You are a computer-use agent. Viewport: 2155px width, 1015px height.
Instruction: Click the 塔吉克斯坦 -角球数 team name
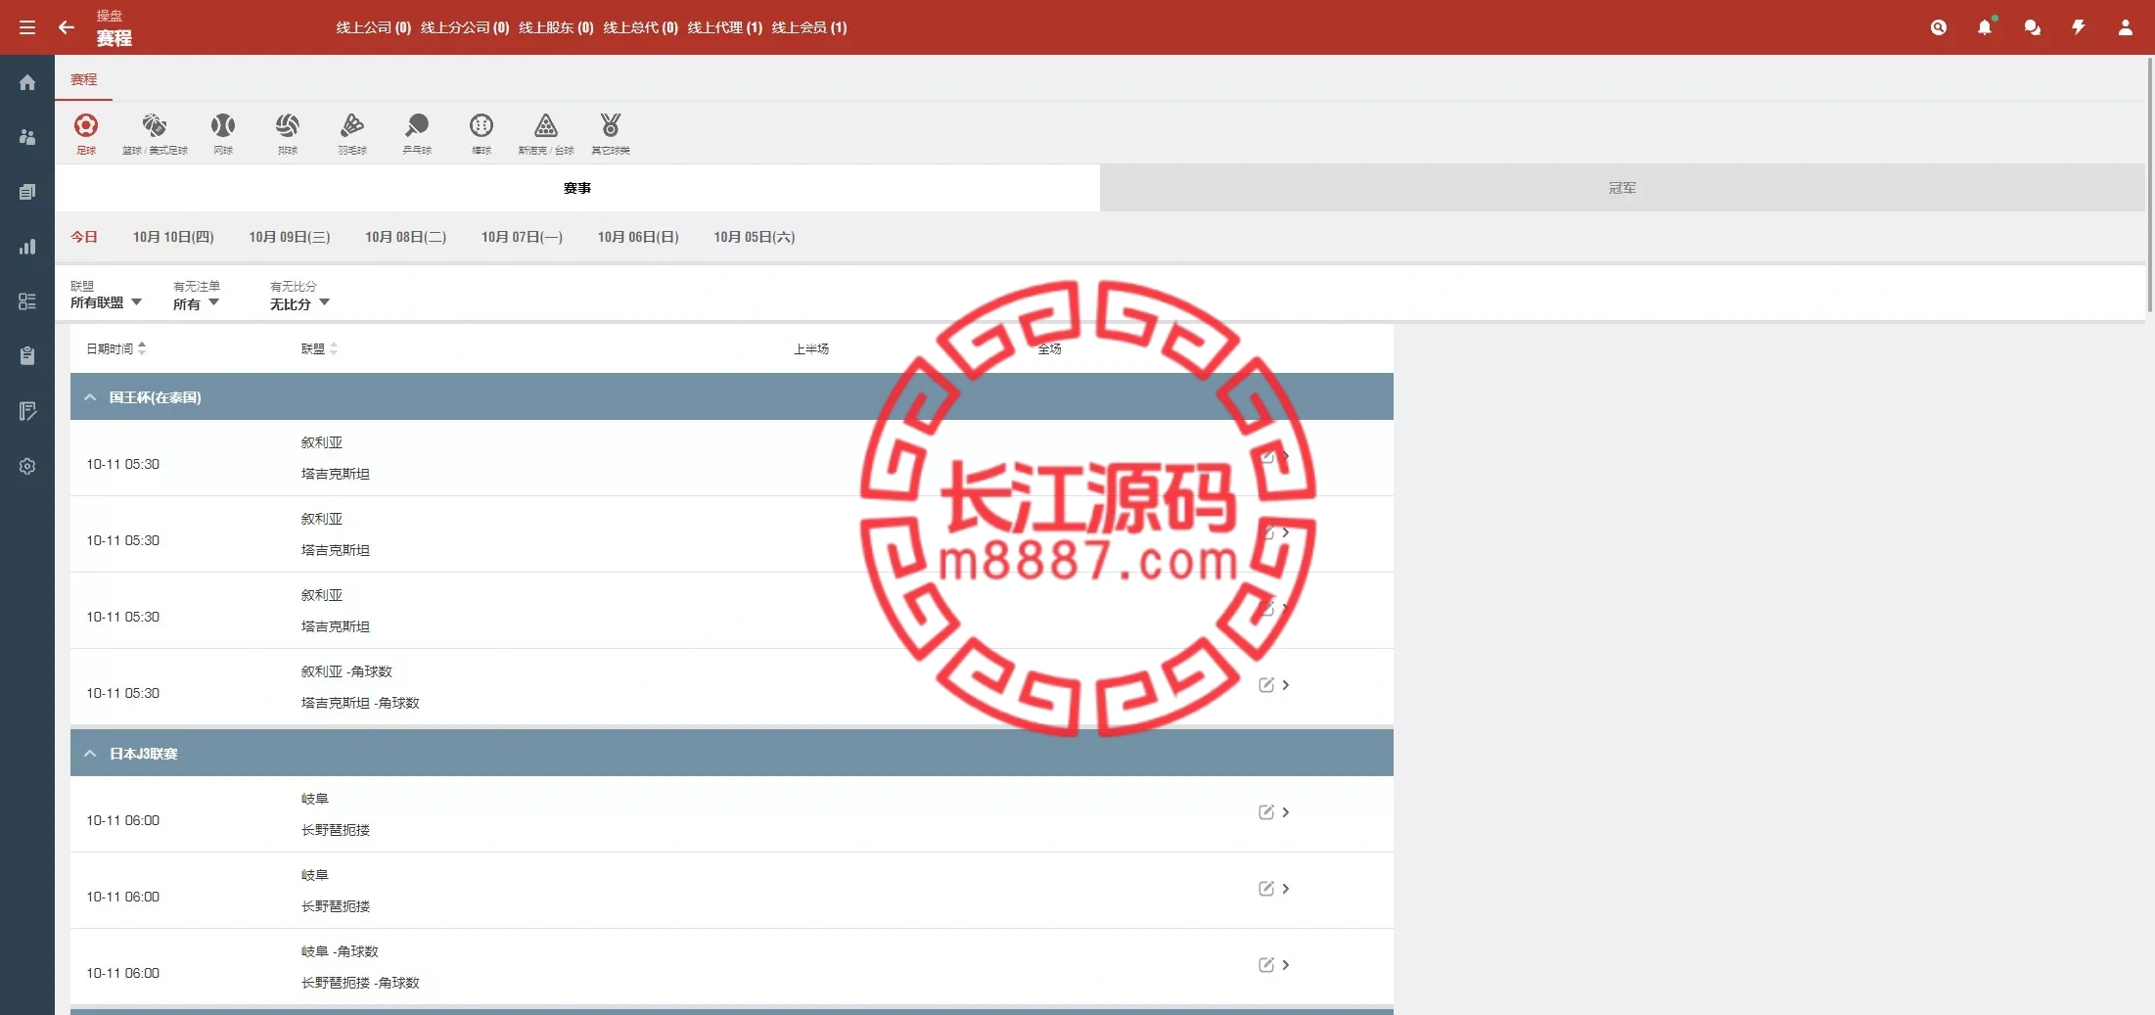[360, 703]
